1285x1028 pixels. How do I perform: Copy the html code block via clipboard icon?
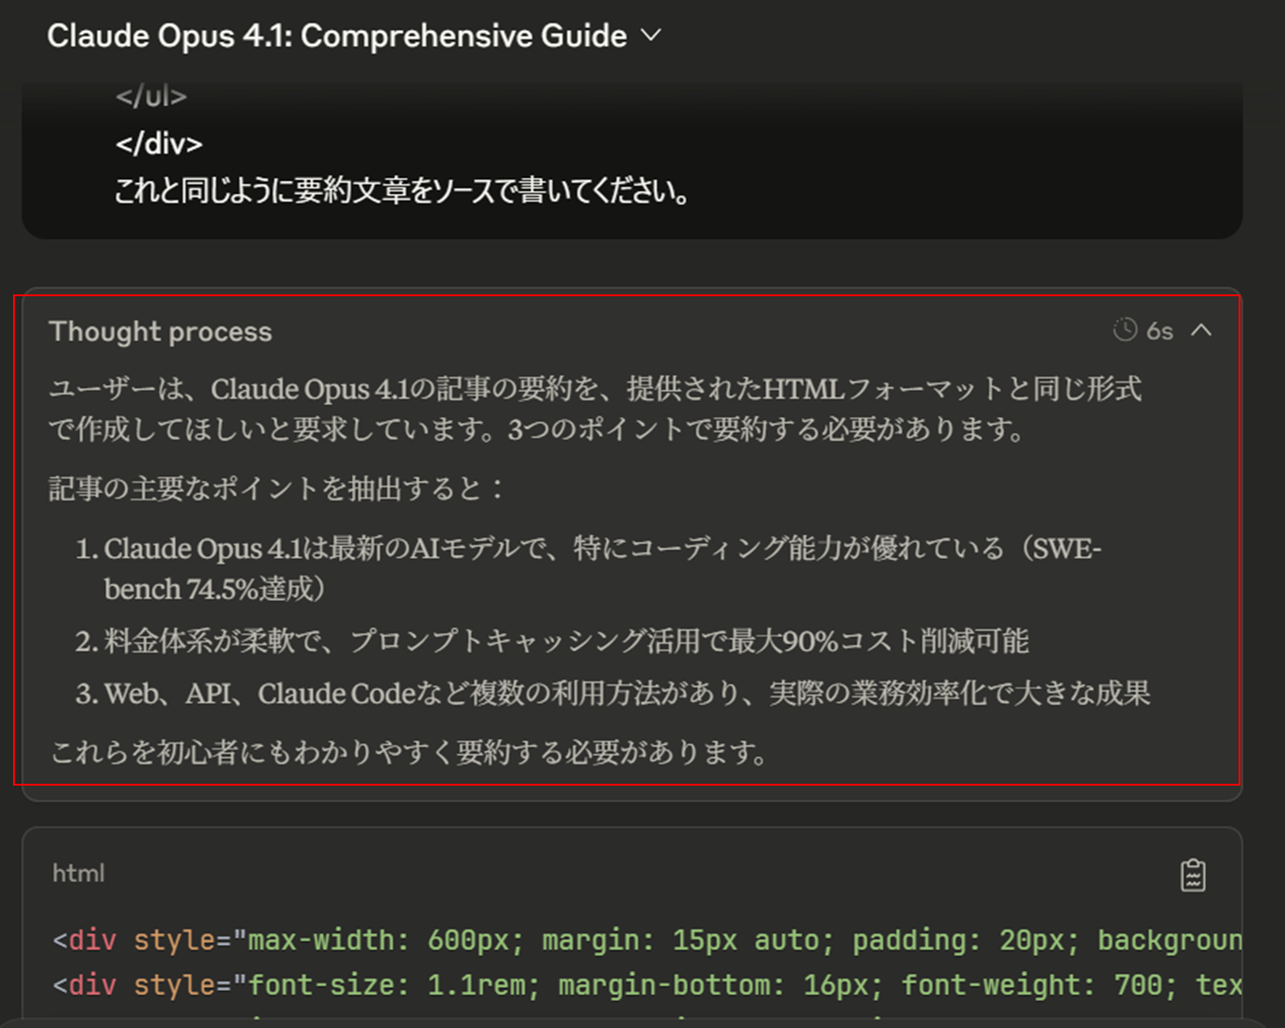click(x=1193, y=875)
